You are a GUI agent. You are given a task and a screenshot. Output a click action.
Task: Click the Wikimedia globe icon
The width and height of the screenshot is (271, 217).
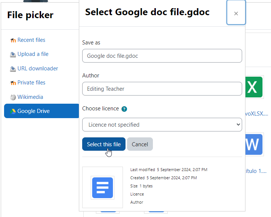(x=13, y=97)
